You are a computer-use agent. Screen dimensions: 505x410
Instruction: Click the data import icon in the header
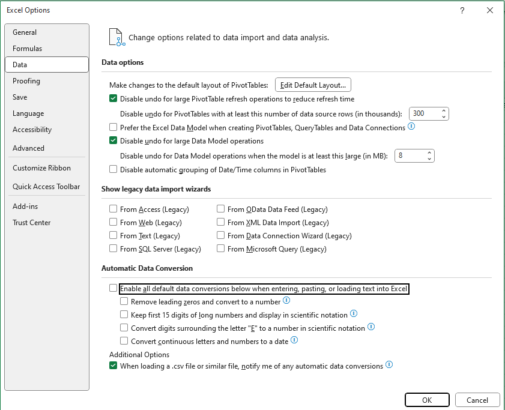pos(116,37)
